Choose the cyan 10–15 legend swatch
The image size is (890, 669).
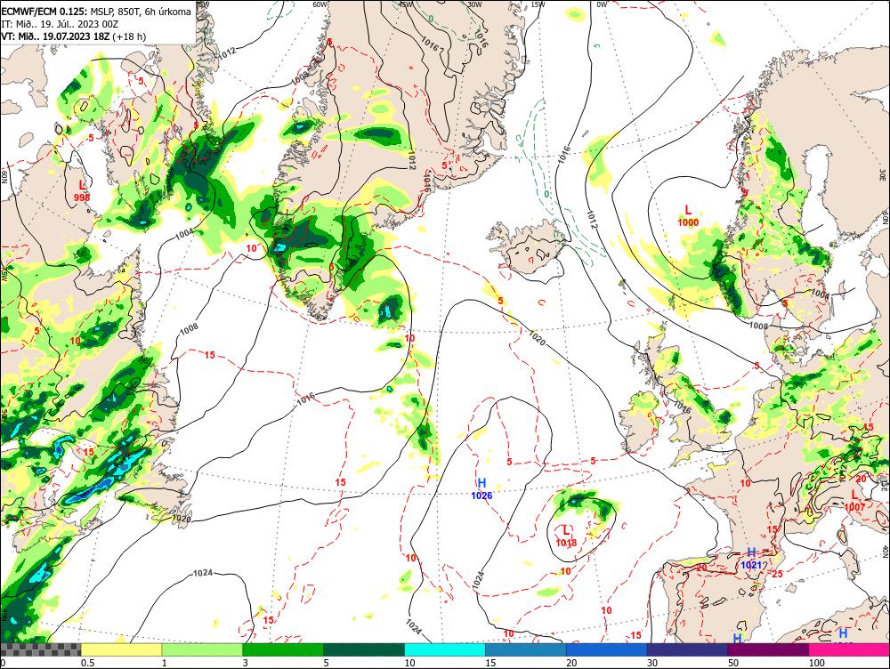tap(445, 649)
